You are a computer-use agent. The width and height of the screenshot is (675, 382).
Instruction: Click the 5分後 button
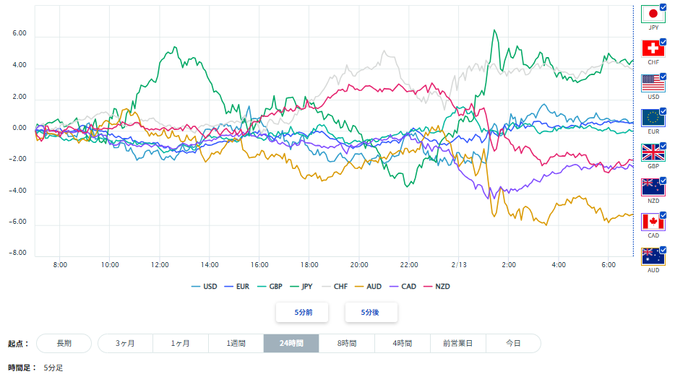pos(371,312)
